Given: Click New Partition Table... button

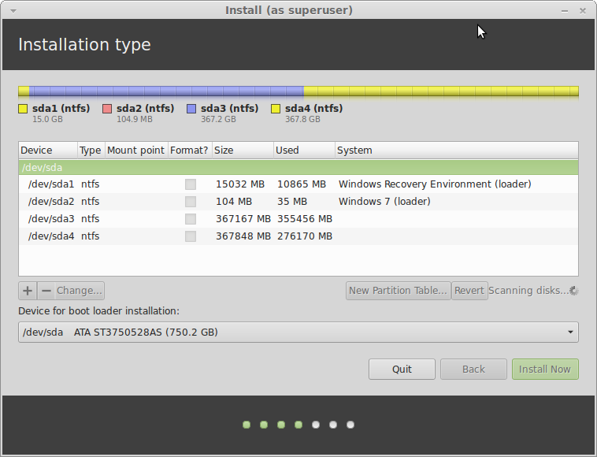Looking at the screenshot, I should point(398,291).
